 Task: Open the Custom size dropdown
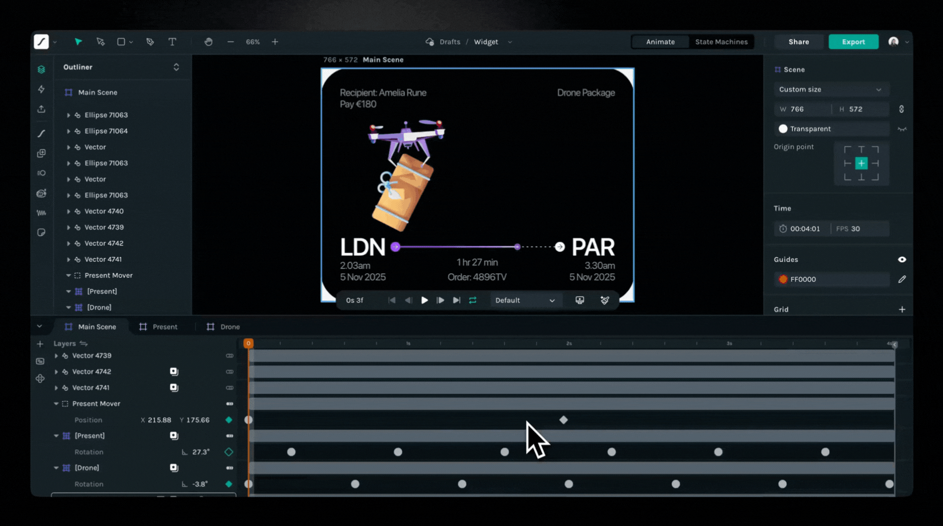click(x=831, y=89)
